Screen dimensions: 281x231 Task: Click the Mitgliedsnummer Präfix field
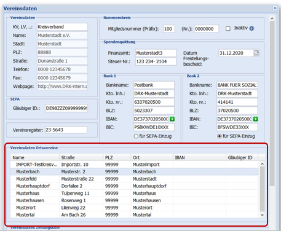click(169, 29)
